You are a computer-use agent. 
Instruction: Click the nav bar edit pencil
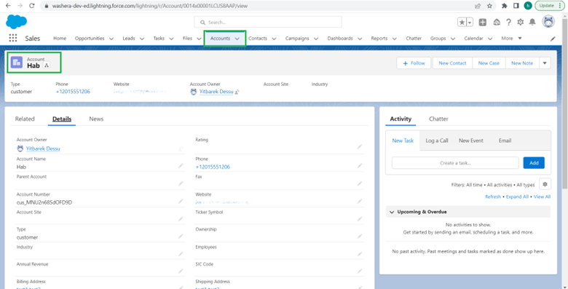(x=553, y=39)
